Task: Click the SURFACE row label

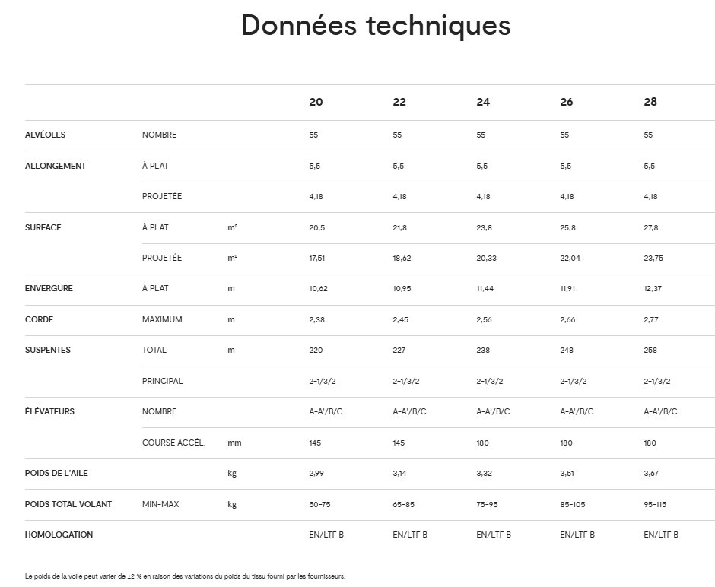Action: 43,227
